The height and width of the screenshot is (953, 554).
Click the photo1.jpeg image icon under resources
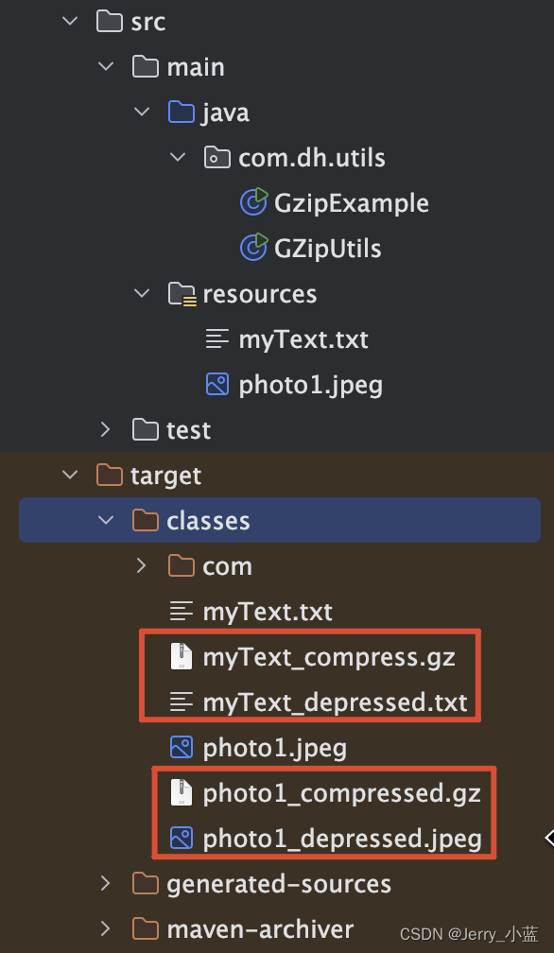click(216, 384)
